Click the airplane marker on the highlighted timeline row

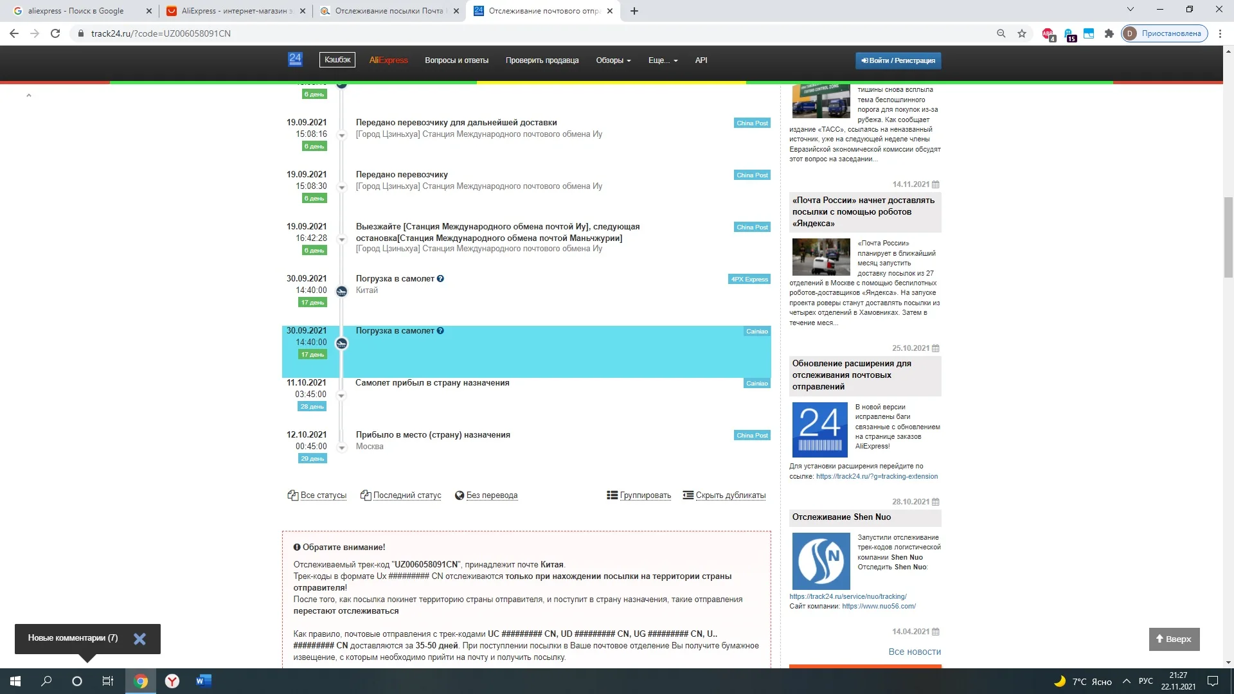[342, 344]
